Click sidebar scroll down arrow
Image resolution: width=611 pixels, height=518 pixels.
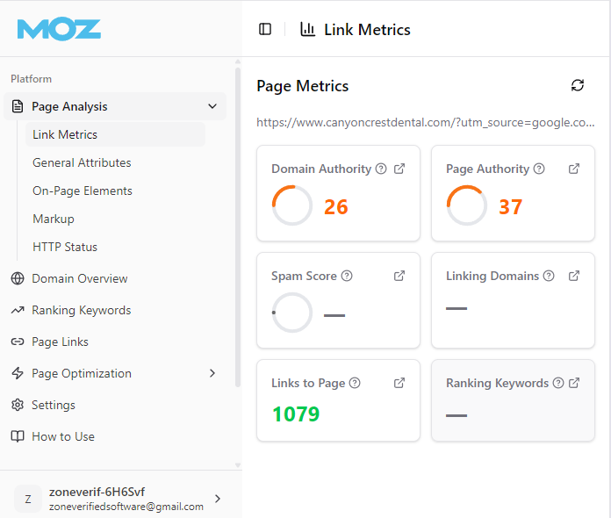pyautogui.click(x=238, y=465)
